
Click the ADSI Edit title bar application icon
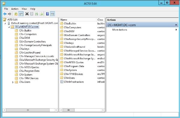(x=4, y=4)
